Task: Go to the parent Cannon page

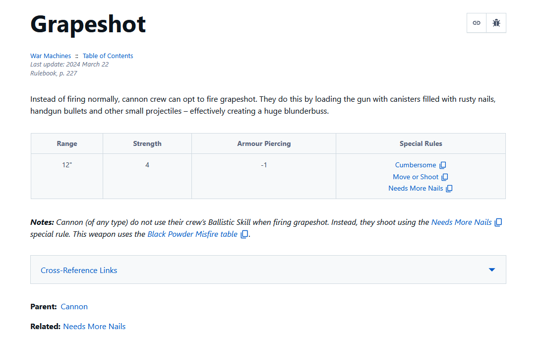Action: tap(74, 307)
